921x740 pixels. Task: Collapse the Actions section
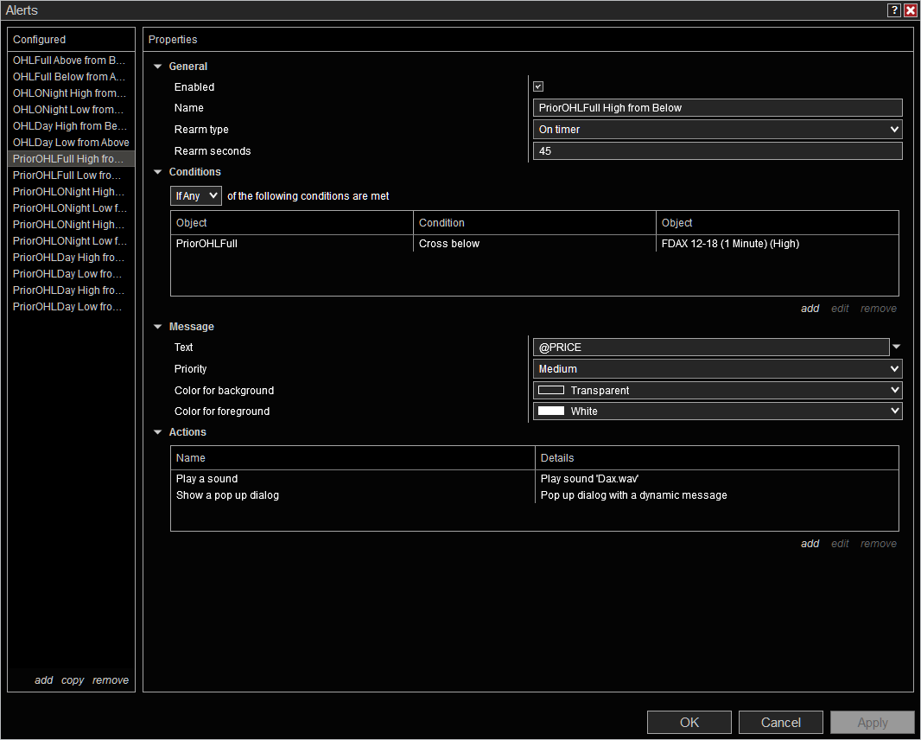coord(157,432)
